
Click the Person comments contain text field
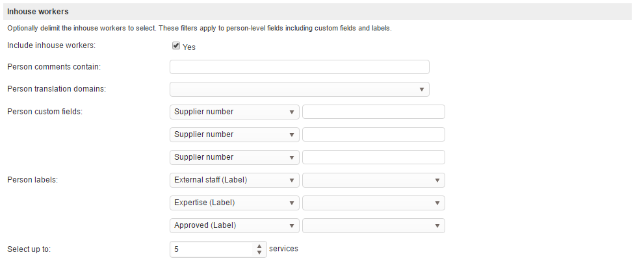point(299,67)
